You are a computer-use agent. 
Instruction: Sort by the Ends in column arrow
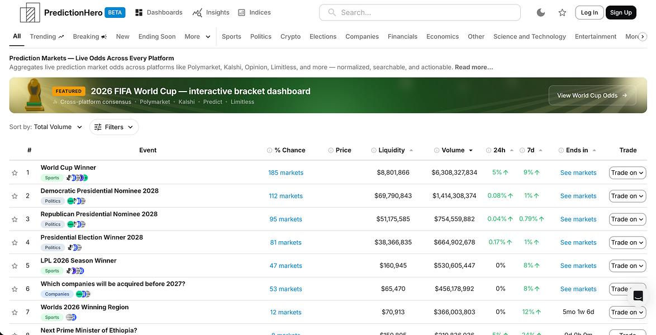(594, 150)
